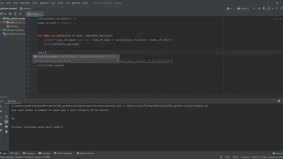283x159 pixels.
Task: Open the Terminal tool window
Action: [44, 153]
